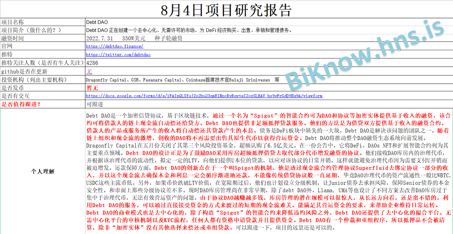
Task: Open the docs.google.com form link
Action: click(204, 96)
